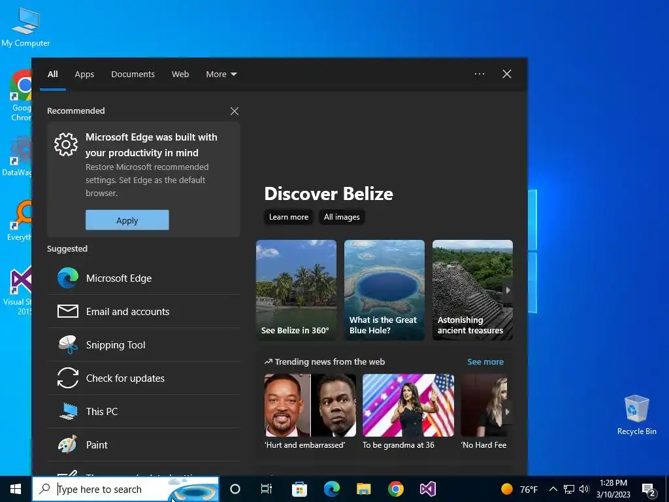Open the 'Hurt and embarrassed' news story

(310, 412)
